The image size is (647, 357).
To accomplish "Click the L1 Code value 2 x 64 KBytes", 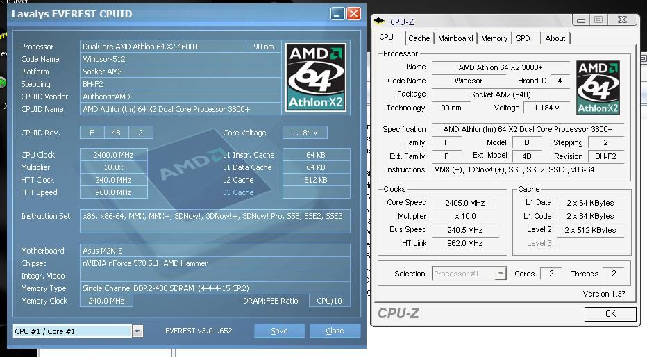I will point(590,216).
